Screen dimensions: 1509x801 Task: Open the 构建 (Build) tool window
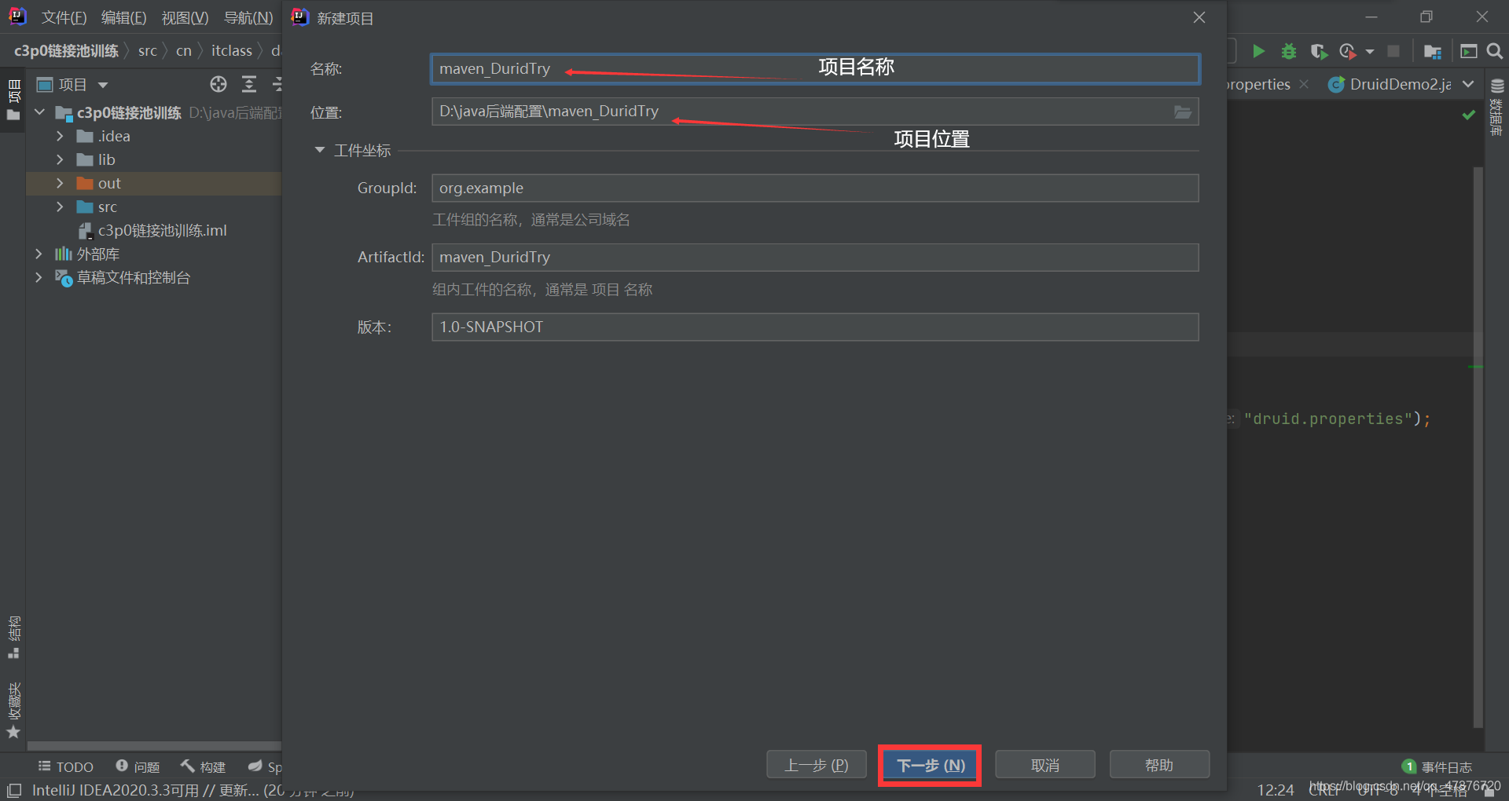tap(203, 766)
